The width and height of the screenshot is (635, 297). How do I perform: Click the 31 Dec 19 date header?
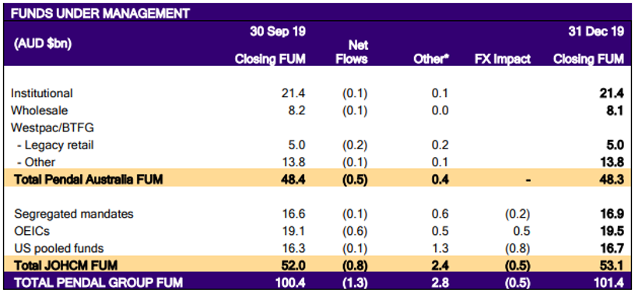tap(596, 33)
